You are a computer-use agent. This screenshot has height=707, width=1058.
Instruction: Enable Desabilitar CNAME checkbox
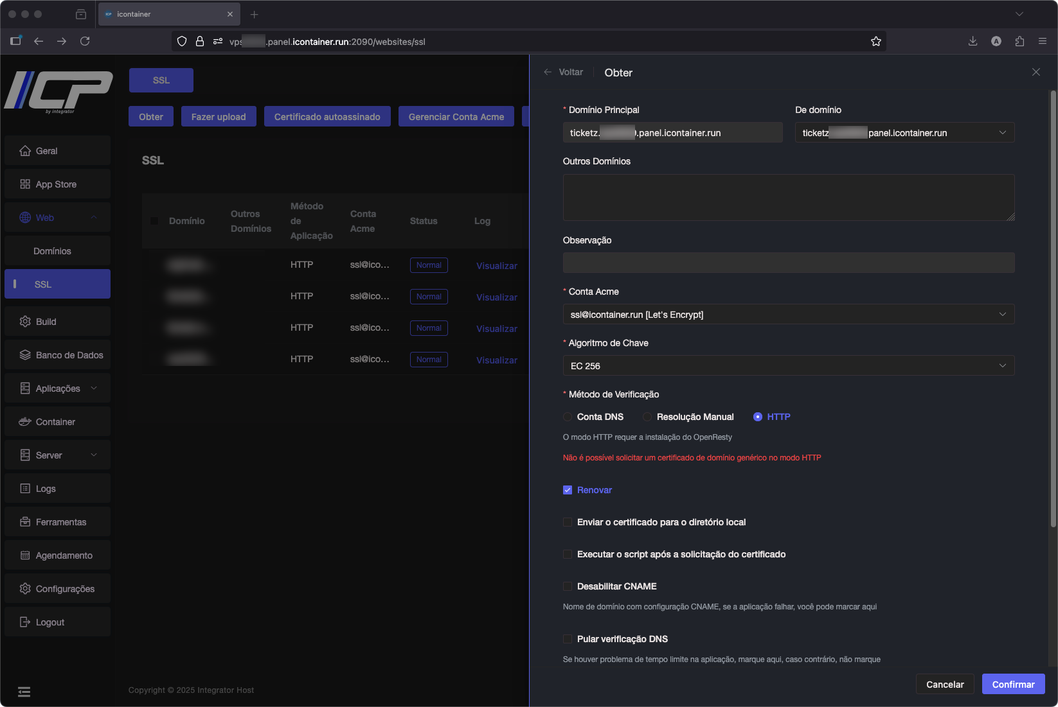(568, 586)
